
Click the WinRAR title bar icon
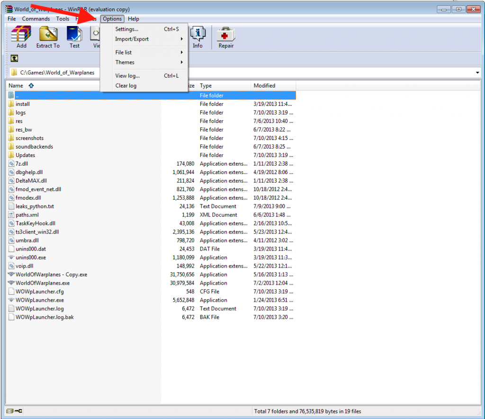pos(9,9)
